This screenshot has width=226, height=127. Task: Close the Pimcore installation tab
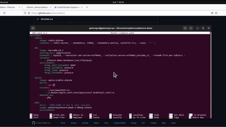20,7
